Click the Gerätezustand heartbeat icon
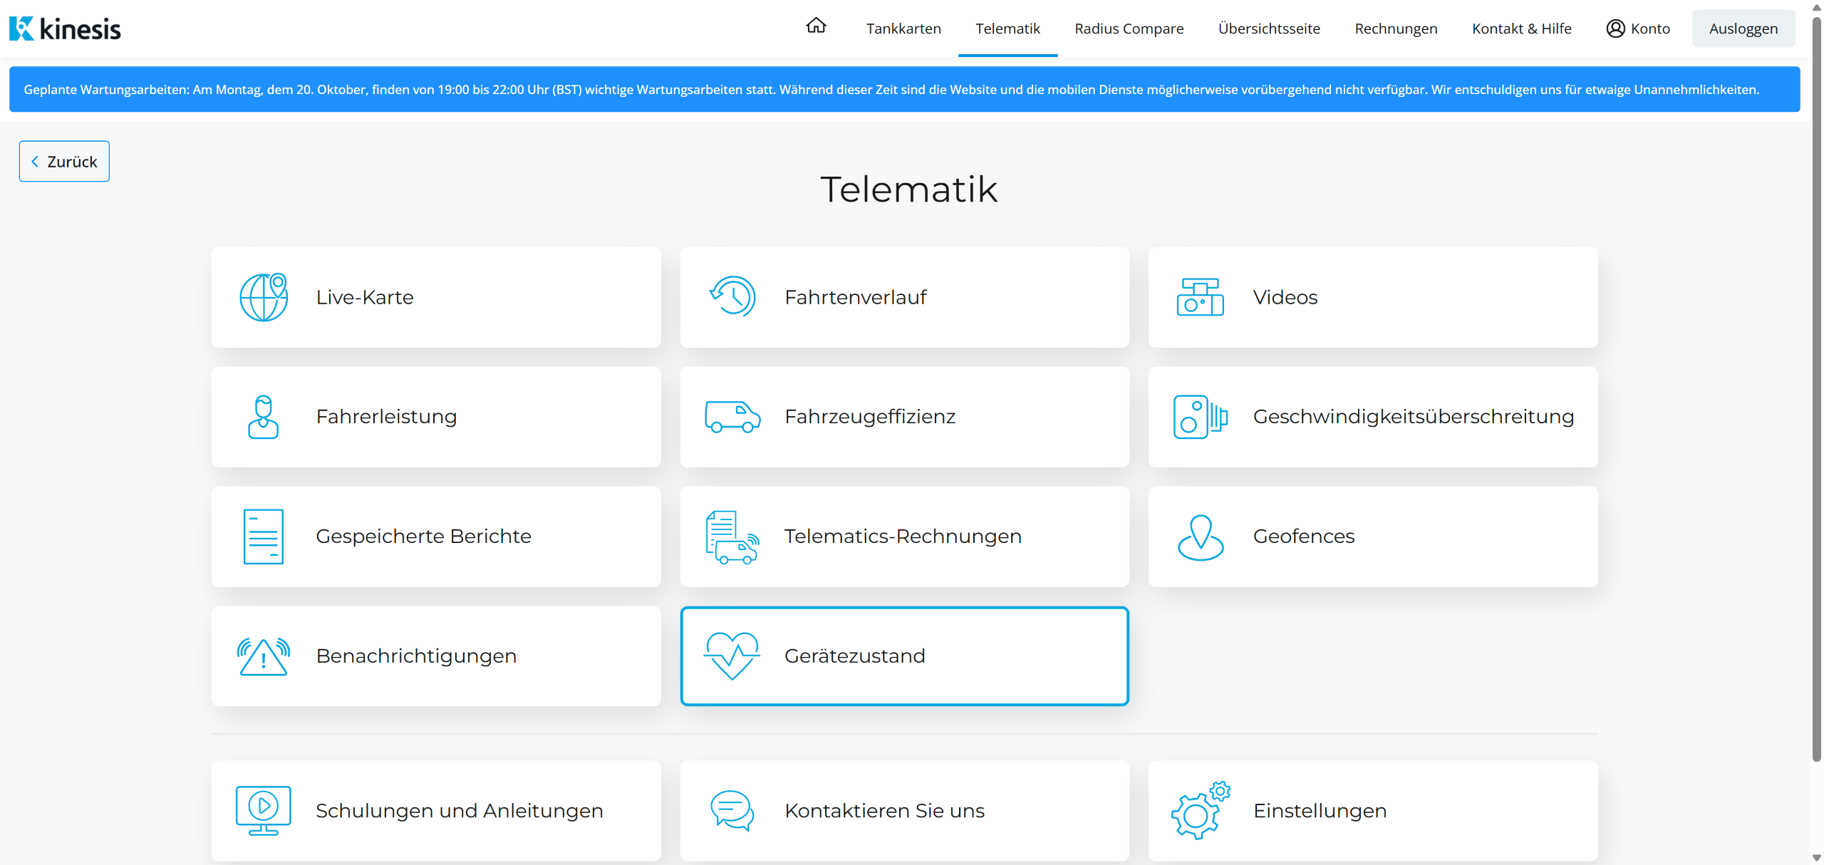 click(x=732, y=656)
